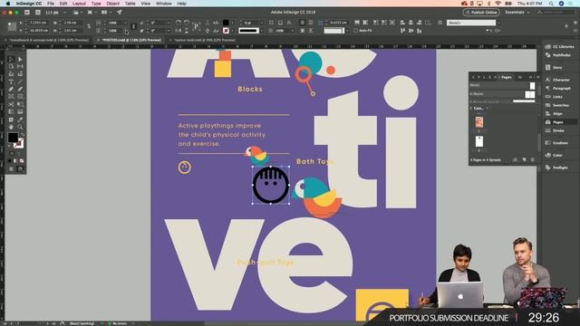Select the Scissors tool
The width and height of the screenshot is (580, 326).
11,105
